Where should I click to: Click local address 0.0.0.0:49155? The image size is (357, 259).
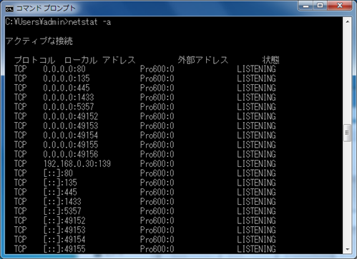tap(71, 145)
